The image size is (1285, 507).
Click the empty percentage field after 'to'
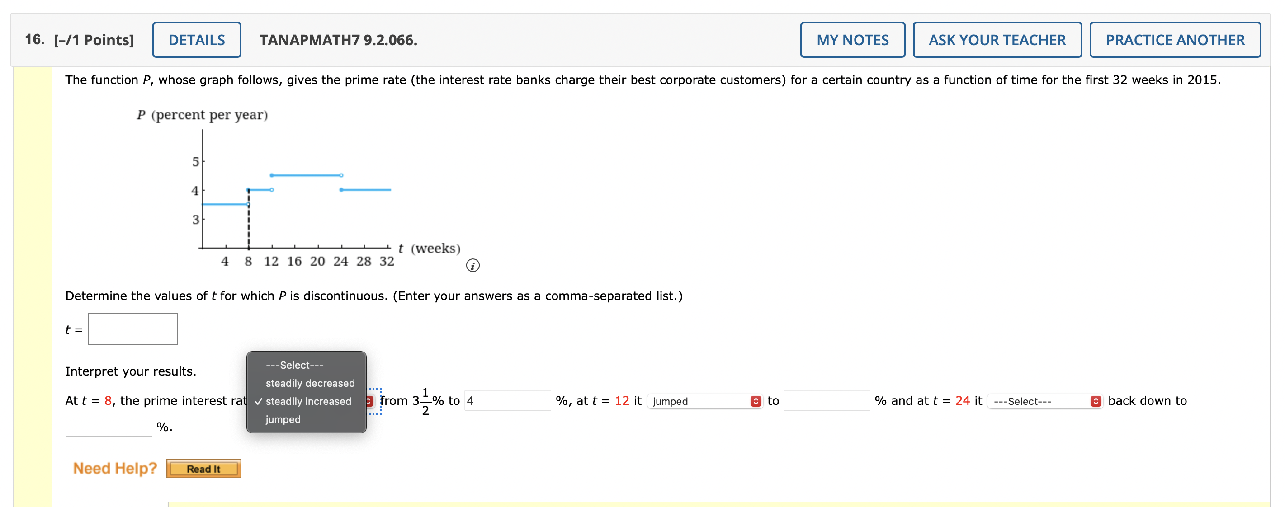827,401
